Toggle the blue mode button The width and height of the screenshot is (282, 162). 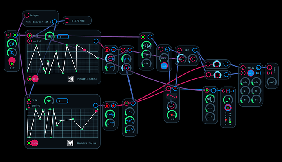(x=164, y=66)
